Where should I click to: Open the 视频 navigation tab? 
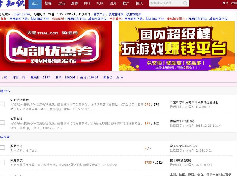click(100, 3)
